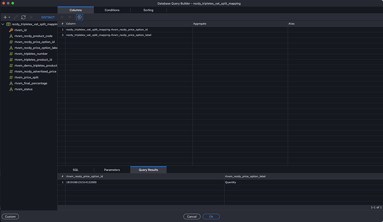The height and width of the screenshot is (222, 383).
Task: Click the number icon of rtvsm_tripletex_product_id
Action: pos(11,59)
